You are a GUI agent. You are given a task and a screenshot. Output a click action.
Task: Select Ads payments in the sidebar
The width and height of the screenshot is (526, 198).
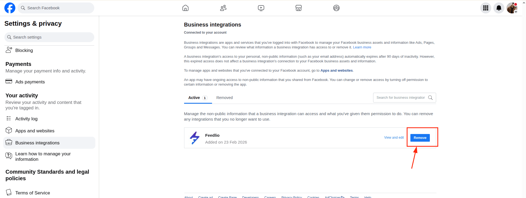click(30, 82)
